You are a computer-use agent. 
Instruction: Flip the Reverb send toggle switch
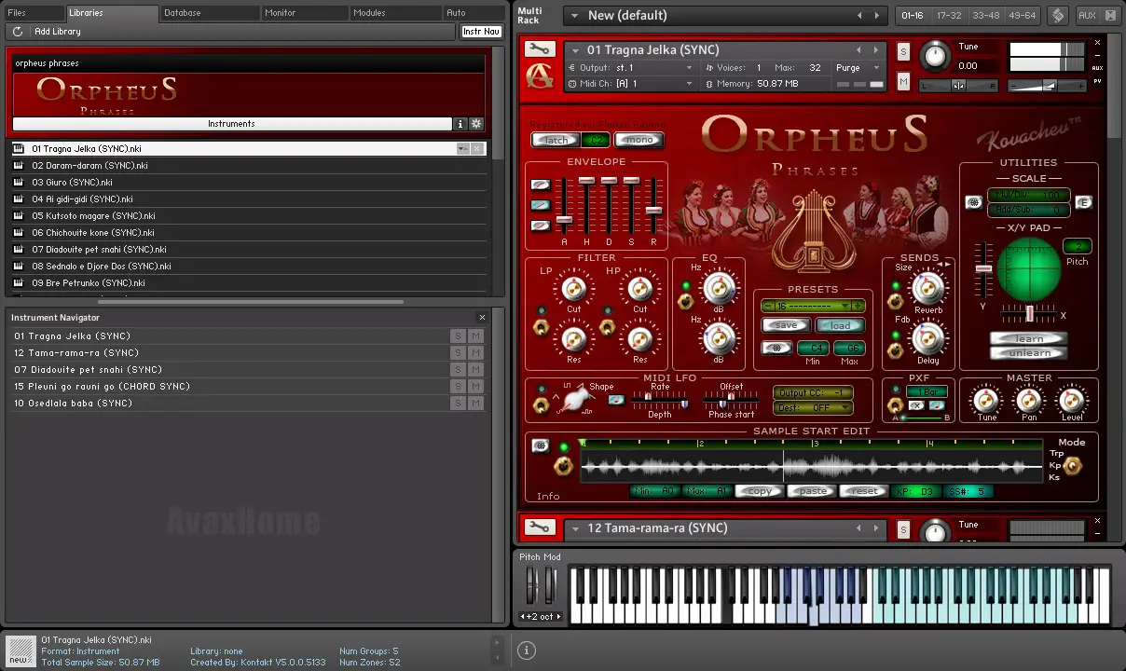click(x=895, y=301)
